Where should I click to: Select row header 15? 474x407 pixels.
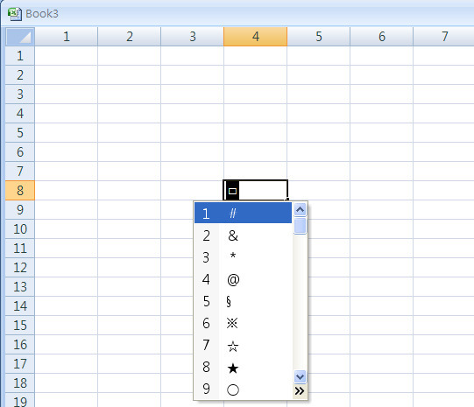[20, 326]
